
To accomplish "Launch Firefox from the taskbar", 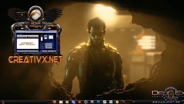I will pos(54,102).
